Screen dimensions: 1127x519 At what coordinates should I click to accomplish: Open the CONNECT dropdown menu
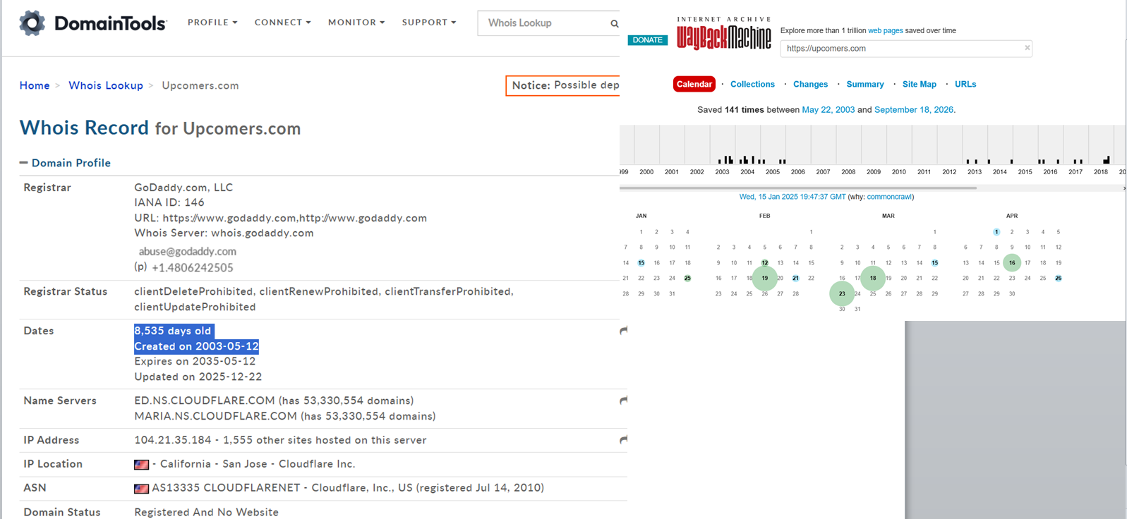coord(282,23)
